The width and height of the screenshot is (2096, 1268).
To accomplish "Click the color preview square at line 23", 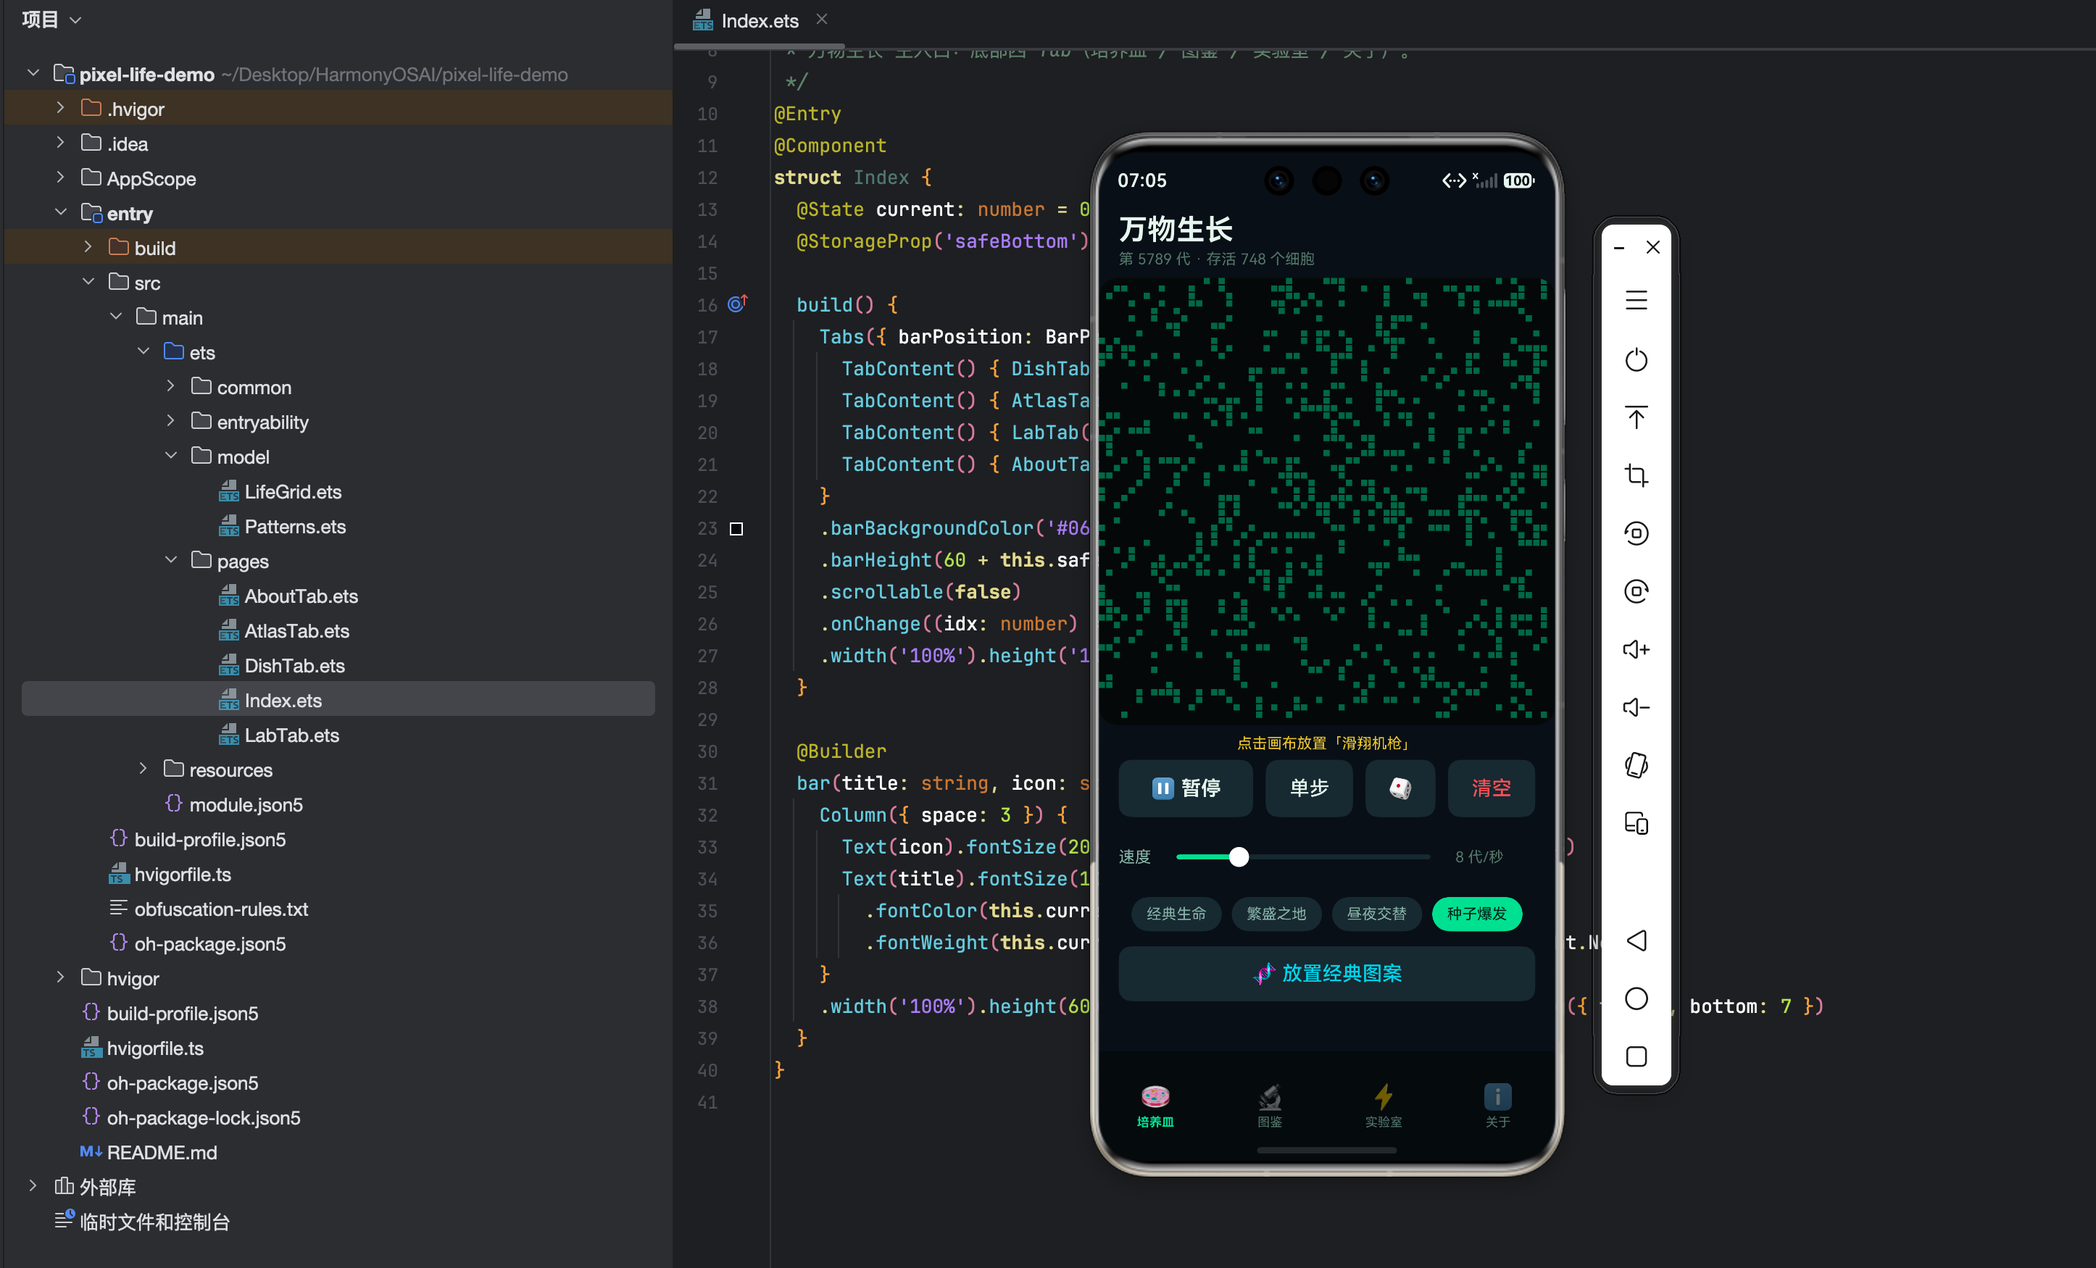I will [x=736, y=529].
